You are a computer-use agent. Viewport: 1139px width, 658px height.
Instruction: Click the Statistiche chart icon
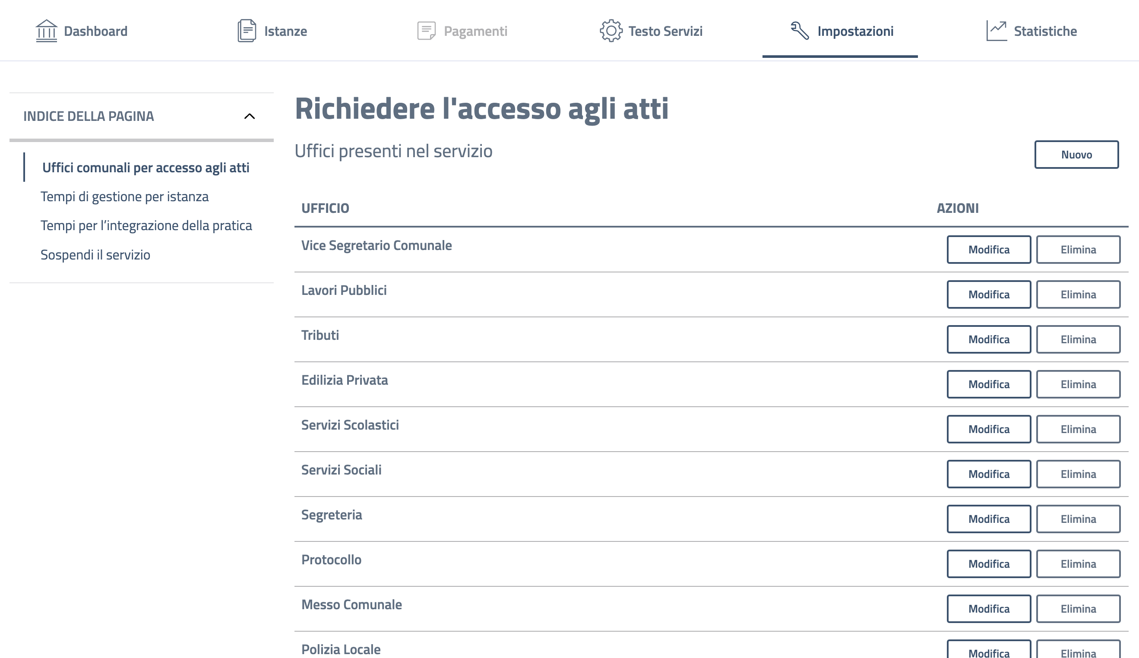coord(996,31)
